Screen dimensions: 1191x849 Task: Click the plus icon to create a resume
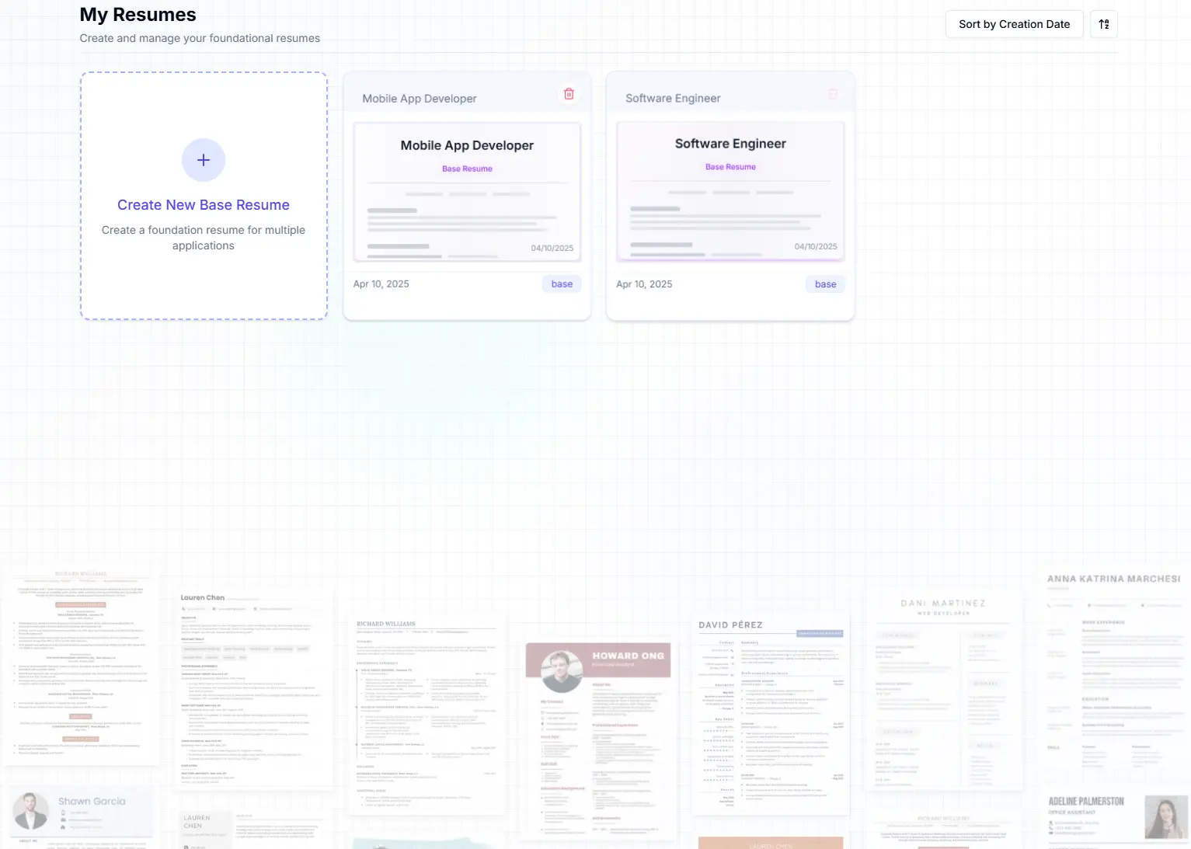point(203,160)
